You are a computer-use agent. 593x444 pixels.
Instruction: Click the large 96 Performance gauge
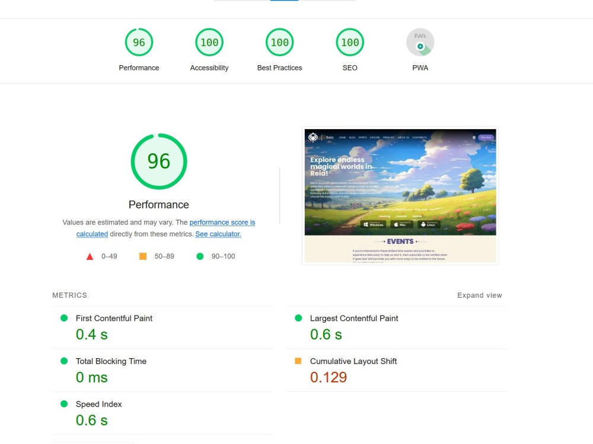tap(159, 161)
